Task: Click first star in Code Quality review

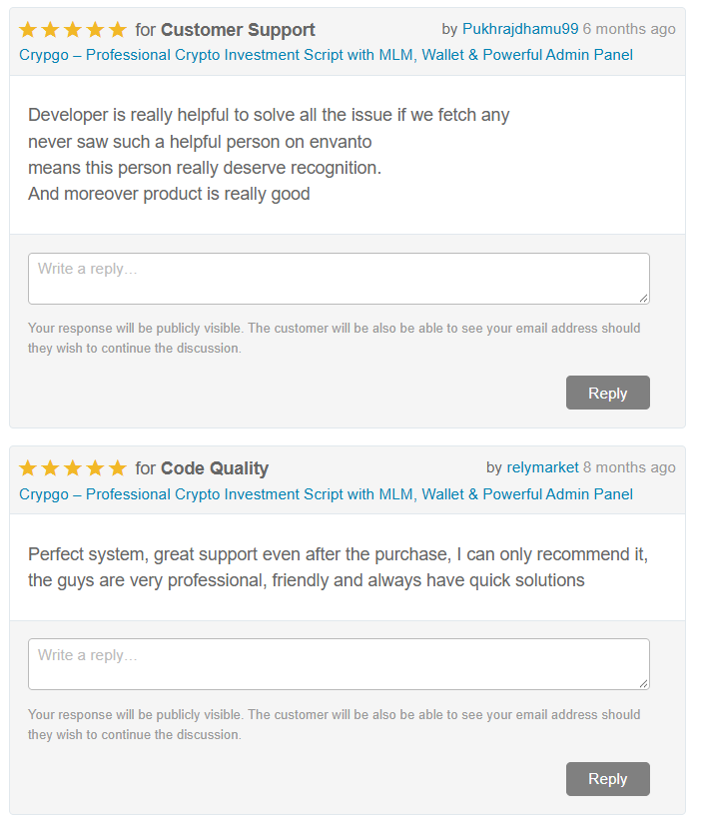Action: click(28, 468)
